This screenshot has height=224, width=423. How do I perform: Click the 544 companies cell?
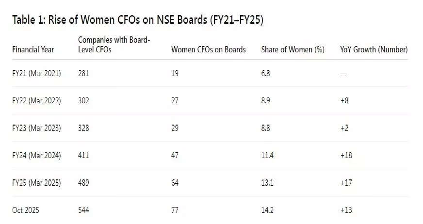click(x=83, y=210)
